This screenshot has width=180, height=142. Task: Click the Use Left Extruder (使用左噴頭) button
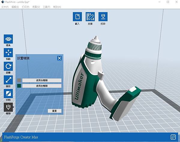coord(42,86)
